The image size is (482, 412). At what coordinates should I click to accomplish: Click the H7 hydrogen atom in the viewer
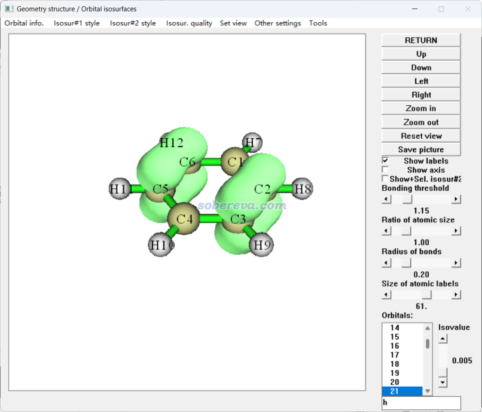(x=253, y=143)
